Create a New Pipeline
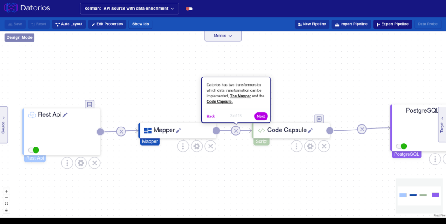The image size is (446, 224). pyautogui.click(x=312, y=24)
